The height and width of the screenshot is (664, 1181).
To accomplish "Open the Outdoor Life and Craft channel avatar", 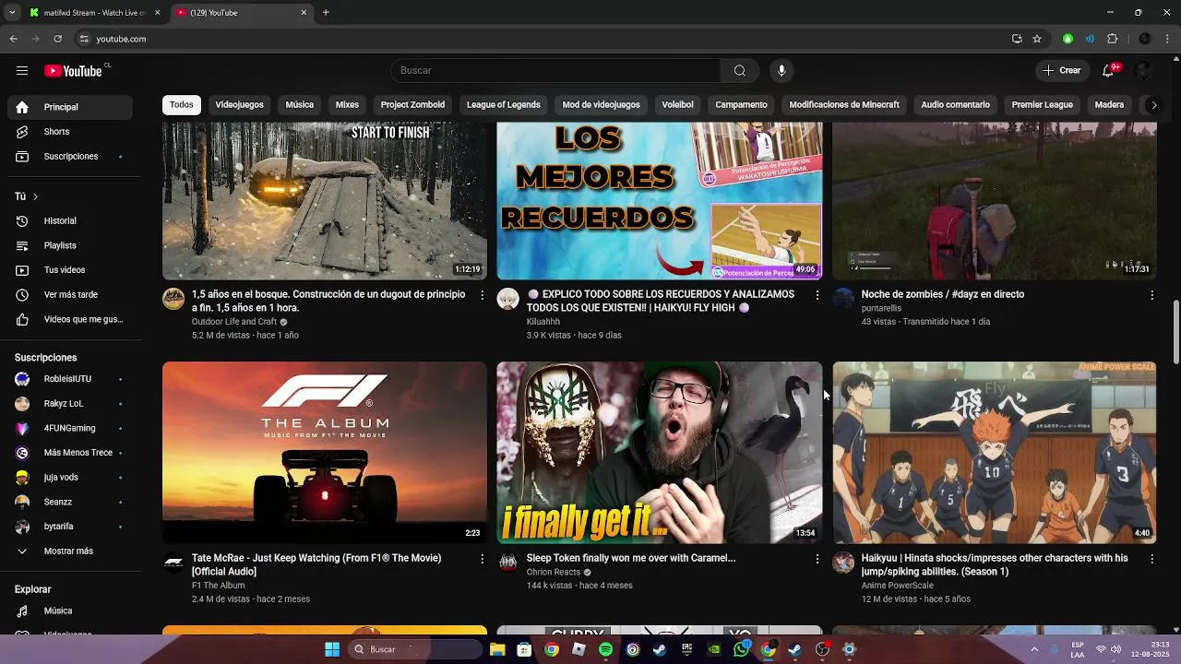I will coord(173,298).
